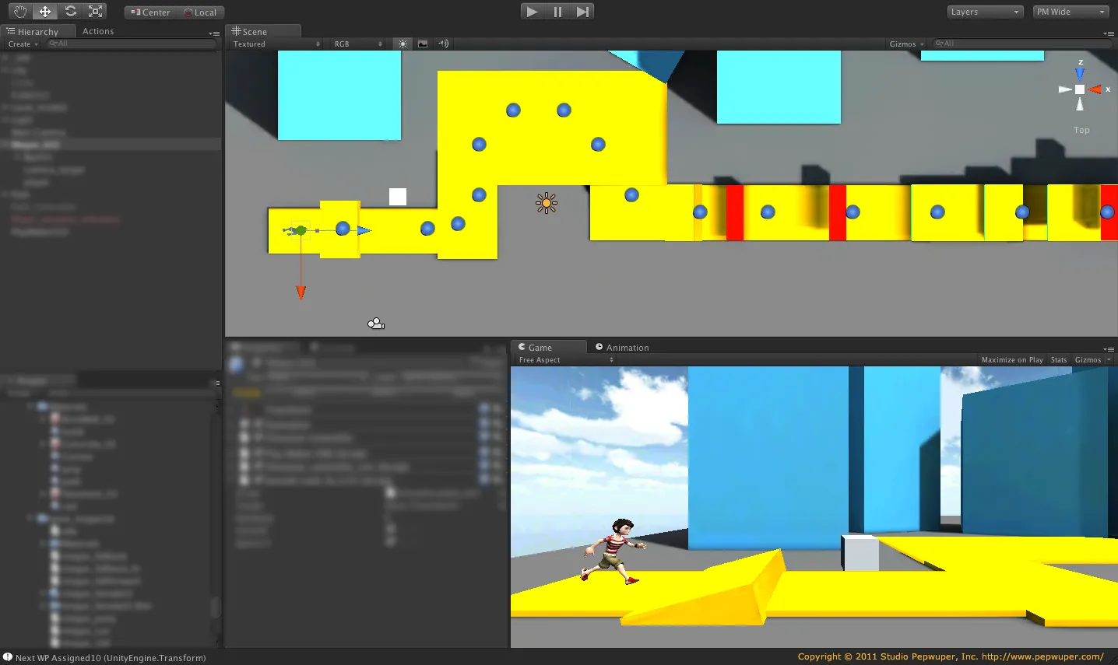
Task: Click the Step frame button
Action: point(582,12)
